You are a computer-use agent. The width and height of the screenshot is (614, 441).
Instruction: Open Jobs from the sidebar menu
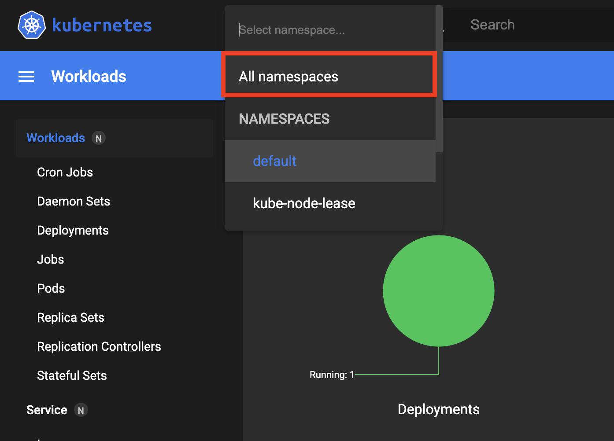(x=50, y=259)
